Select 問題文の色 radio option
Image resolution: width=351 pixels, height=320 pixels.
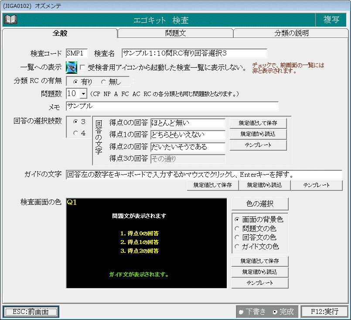tap(237, 228)
